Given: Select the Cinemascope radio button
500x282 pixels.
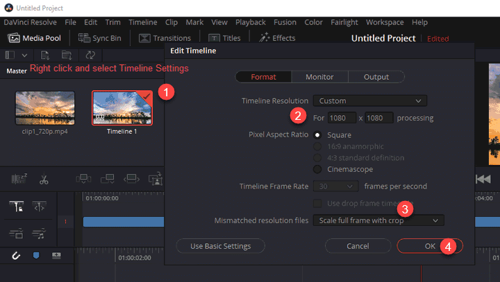Looking at the screenshot, I should pyautogui.click(x=317, y=169).
